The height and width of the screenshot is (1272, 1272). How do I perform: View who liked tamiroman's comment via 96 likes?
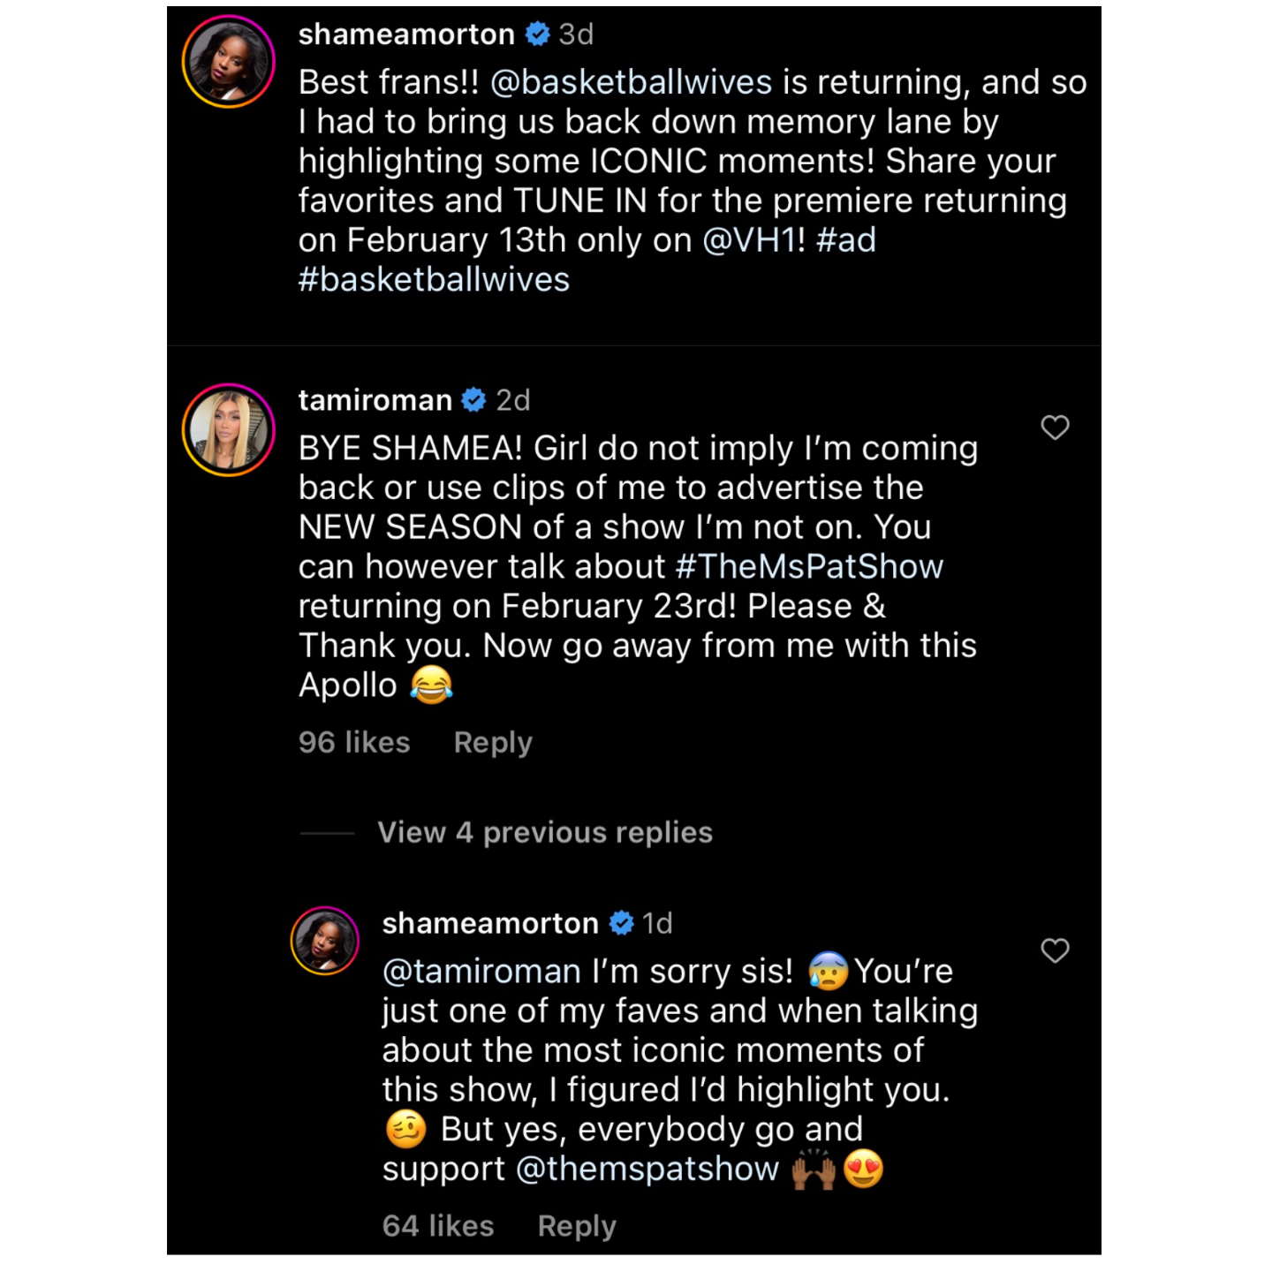[353, 742]
